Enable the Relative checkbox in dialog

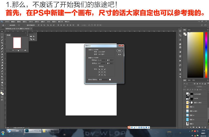[x=97, y=66]
